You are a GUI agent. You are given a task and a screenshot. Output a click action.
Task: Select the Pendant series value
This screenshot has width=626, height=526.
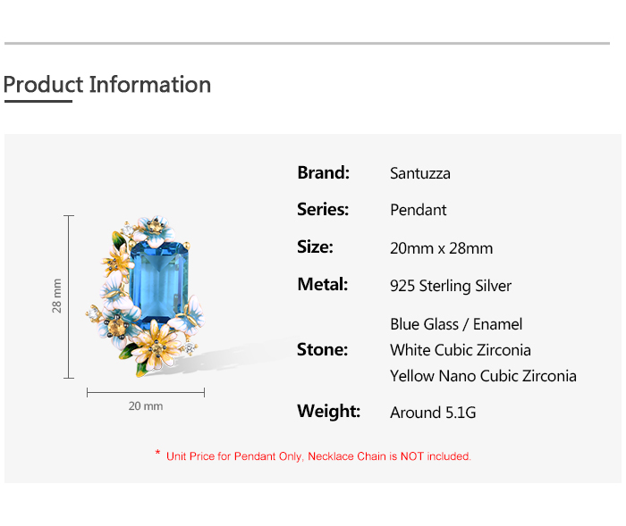[419, 211]
